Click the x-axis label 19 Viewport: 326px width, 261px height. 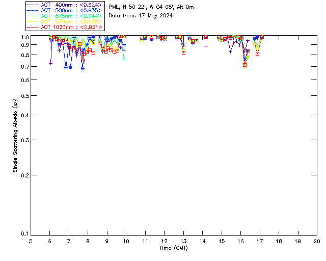[x=298, y=241]
